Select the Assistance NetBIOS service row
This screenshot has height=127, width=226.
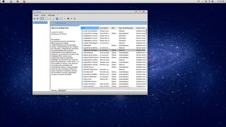pyautogui.click(x=113, y=74)
